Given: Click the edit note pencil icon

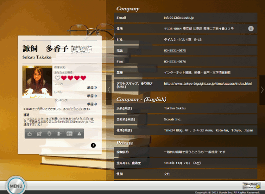Looking at the screenshot, I should point(39,134).
